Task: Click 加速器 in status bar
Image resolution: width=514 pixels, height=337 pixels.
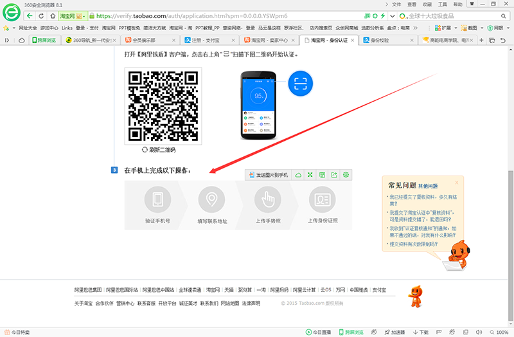Action: click(x=394, y=332)
